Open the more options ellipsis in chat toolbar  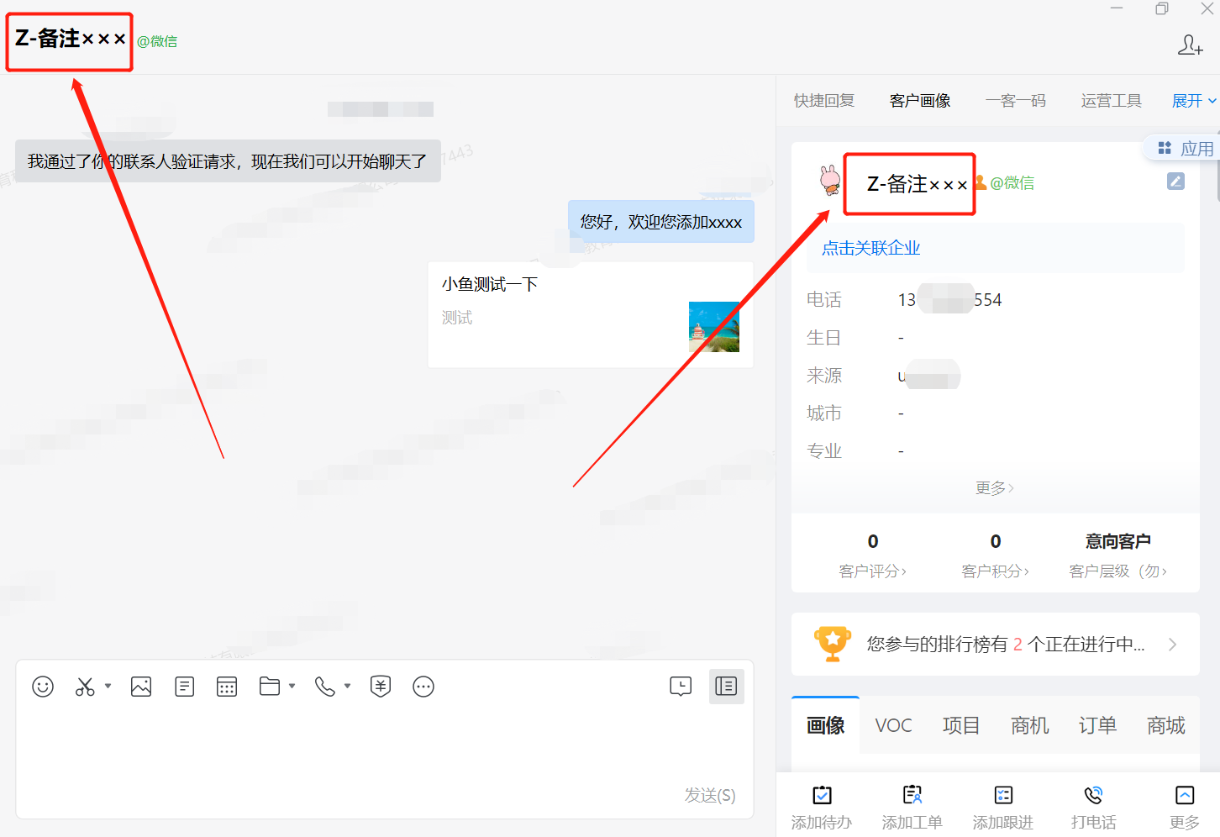pyautogui.click(x=423, y=687)
